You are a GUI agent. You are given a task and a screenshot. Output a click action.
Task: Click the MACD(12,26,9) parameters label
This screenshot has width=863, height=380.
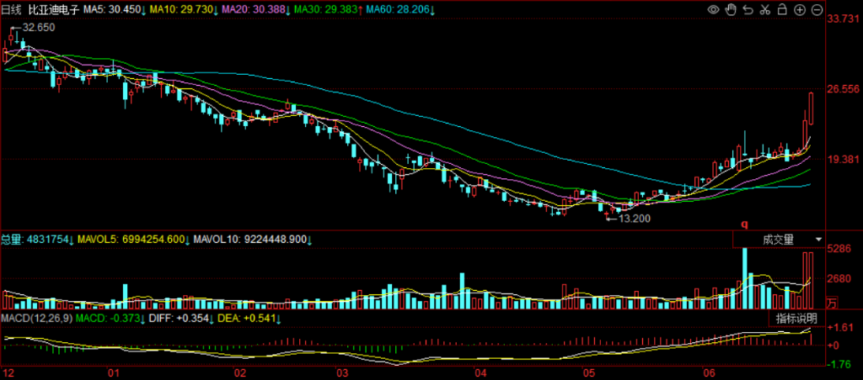tap(36, 319)
